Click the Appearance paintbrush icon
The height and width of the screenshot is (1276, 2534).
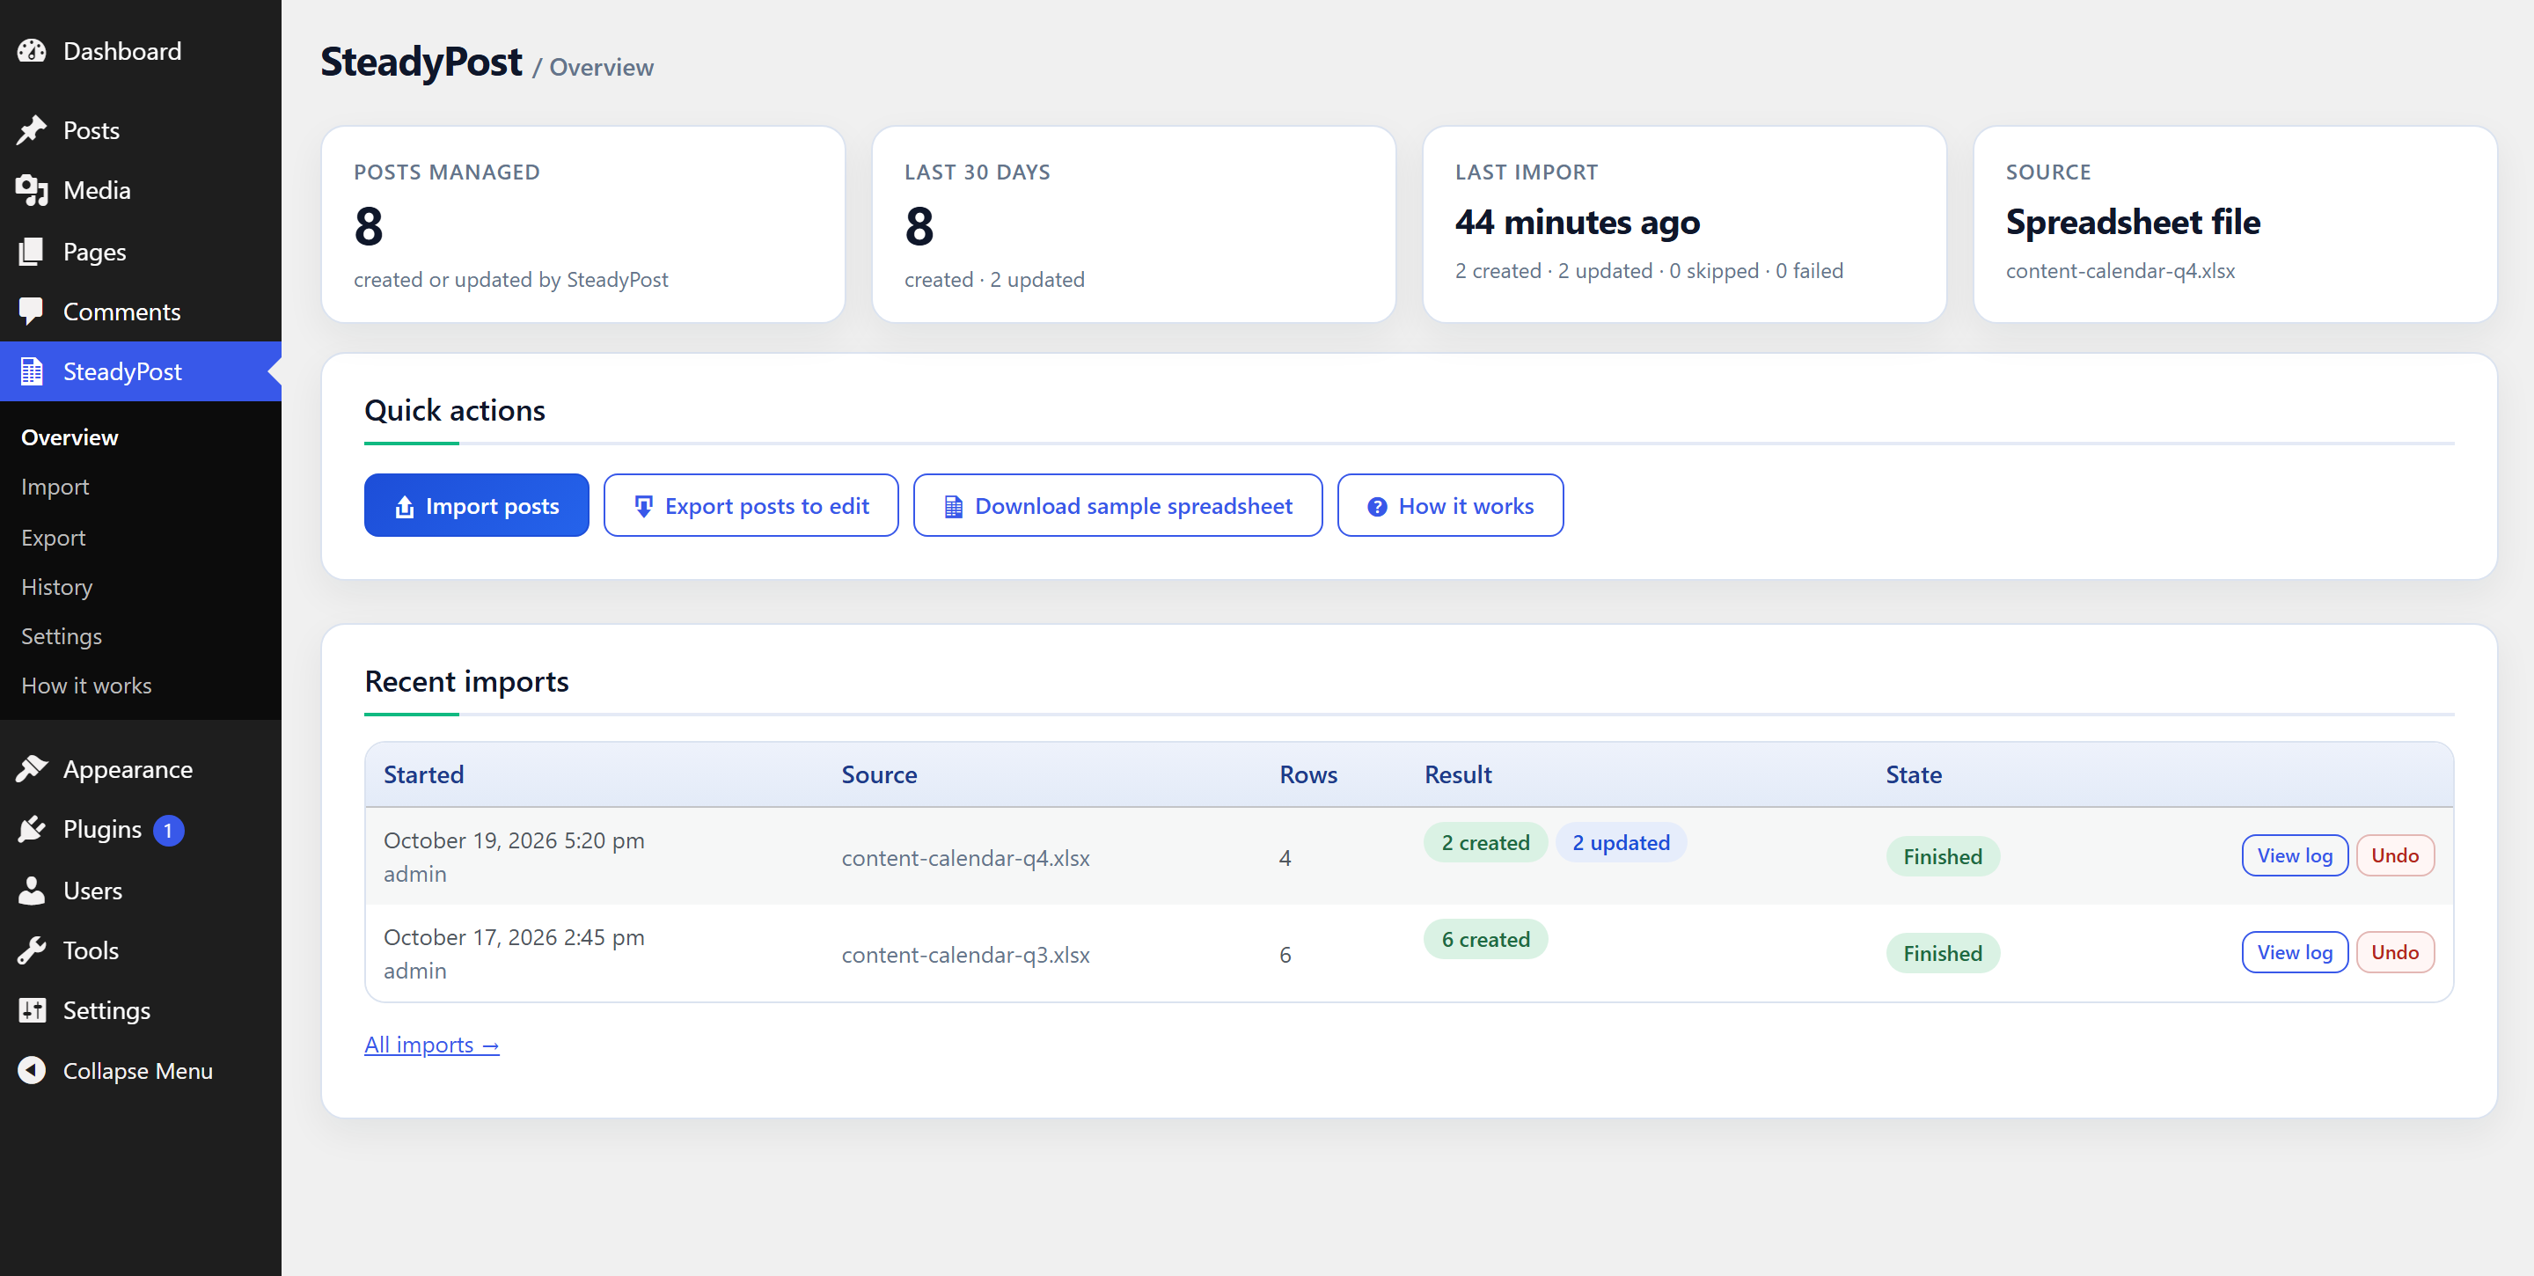coord(32,769)
